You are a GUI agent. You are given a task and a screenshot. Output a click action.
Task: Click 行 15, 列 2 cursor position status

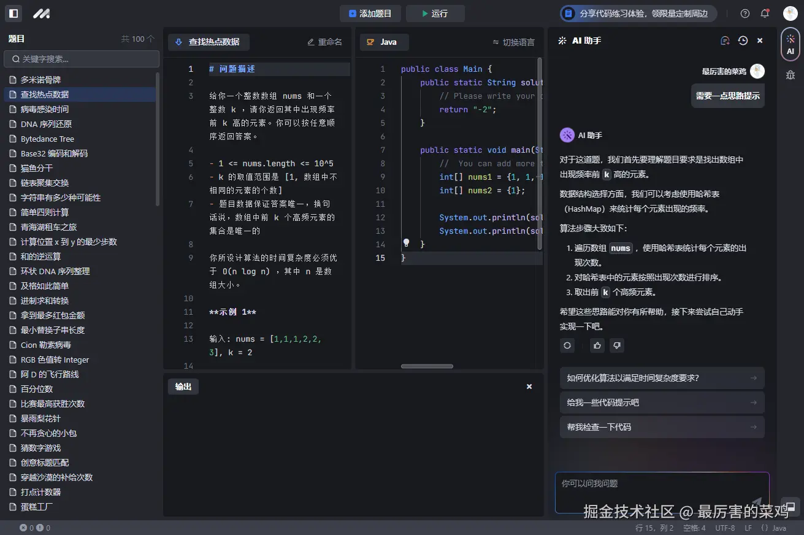pos(654,528)
